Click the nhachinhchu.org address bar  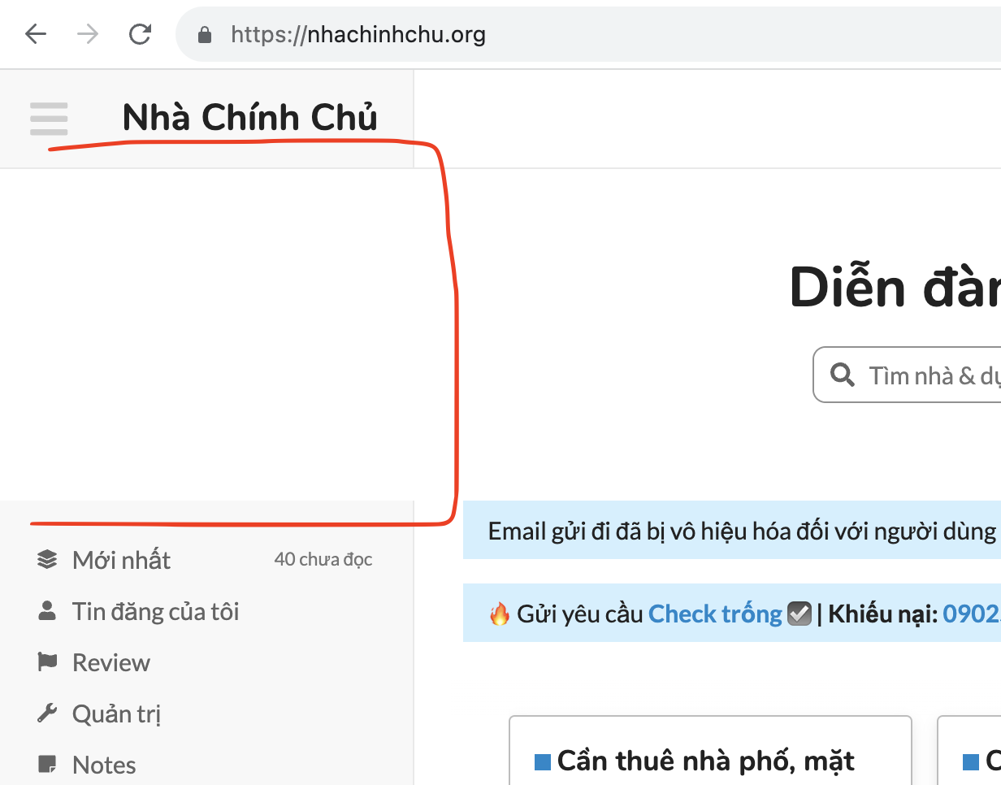click(569, 35)
